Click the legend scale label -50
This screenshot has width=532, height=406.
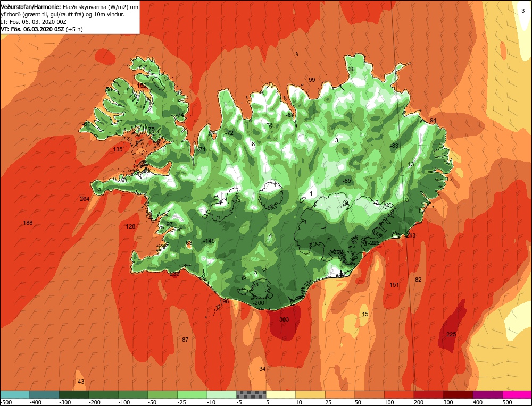(152, 402)
